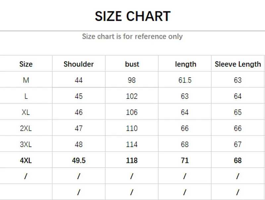The height and width of the screenshot is (200, 265).
Task: Select the Sleeve Length column header
Action: pyautogui.click(x=238, y=64)
